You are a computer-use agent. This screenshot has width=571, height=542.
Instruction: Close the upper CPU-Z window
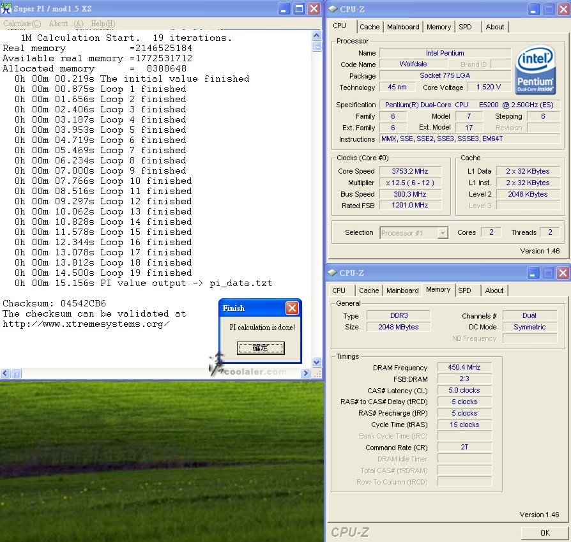point(564,10)
